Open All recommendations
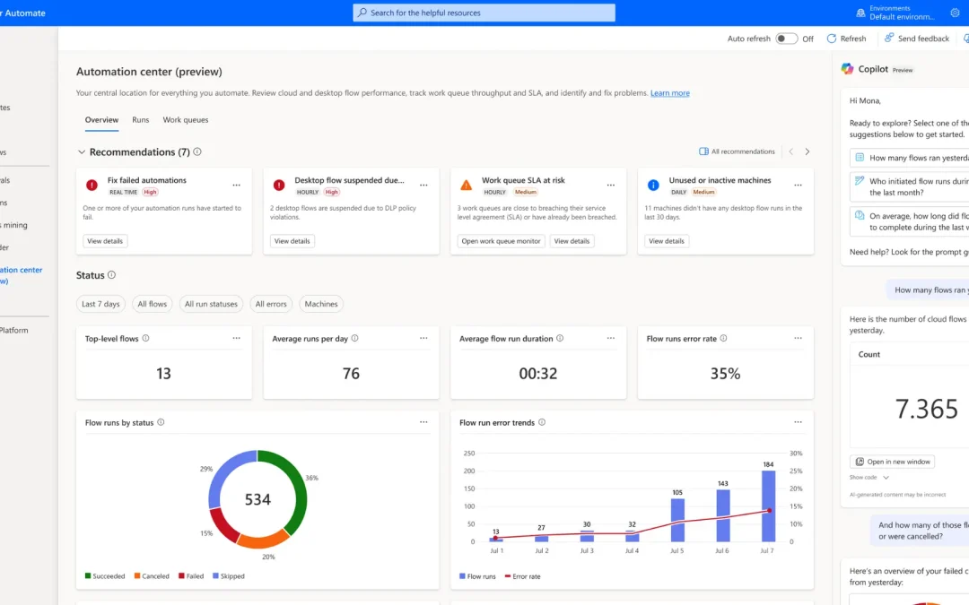 point(737,151)
